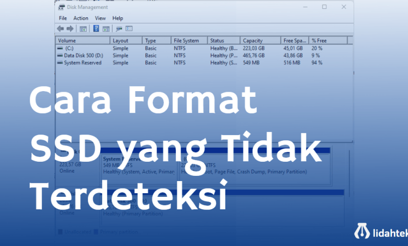Screen dimensions: 408x246
Task: Open the View menu
Action: (100, 18)
